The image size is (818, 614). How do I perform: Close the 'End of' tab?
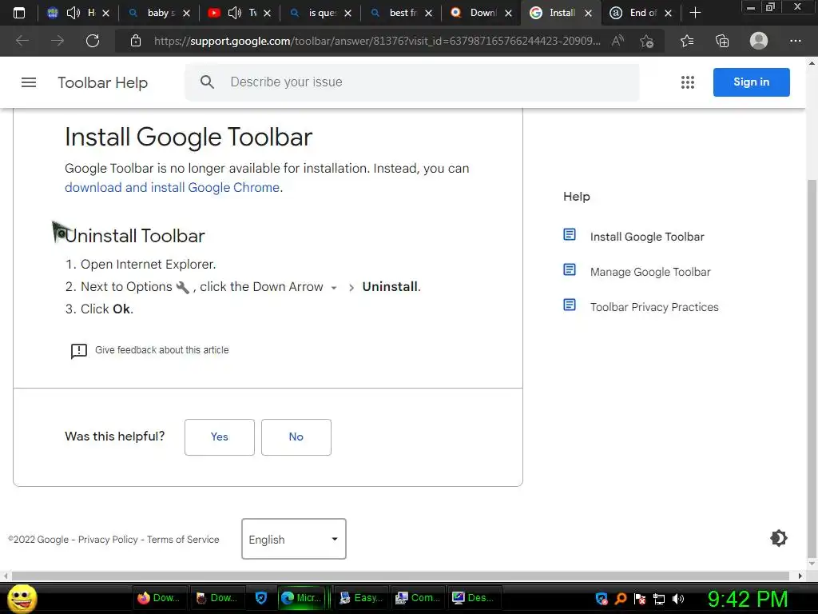pos(669,13)
